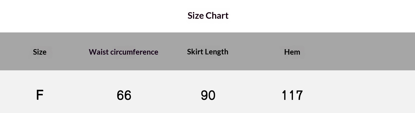Click the digit 0 in skirt length value

coord(212,95)
